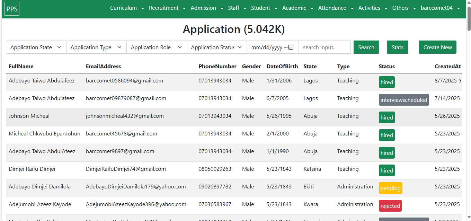Viewport: 471px width, 221px height.
Task: Expand the Application Status filter
Action: 216,47
